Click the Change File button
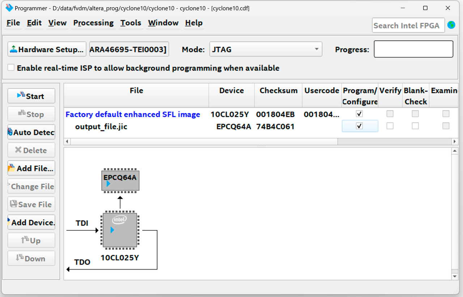This screenshot has width=463, height=297. point(31,187)
